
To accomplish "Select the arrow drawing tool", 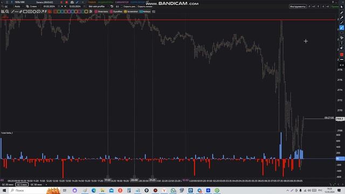I will click(x=43, y=11).
